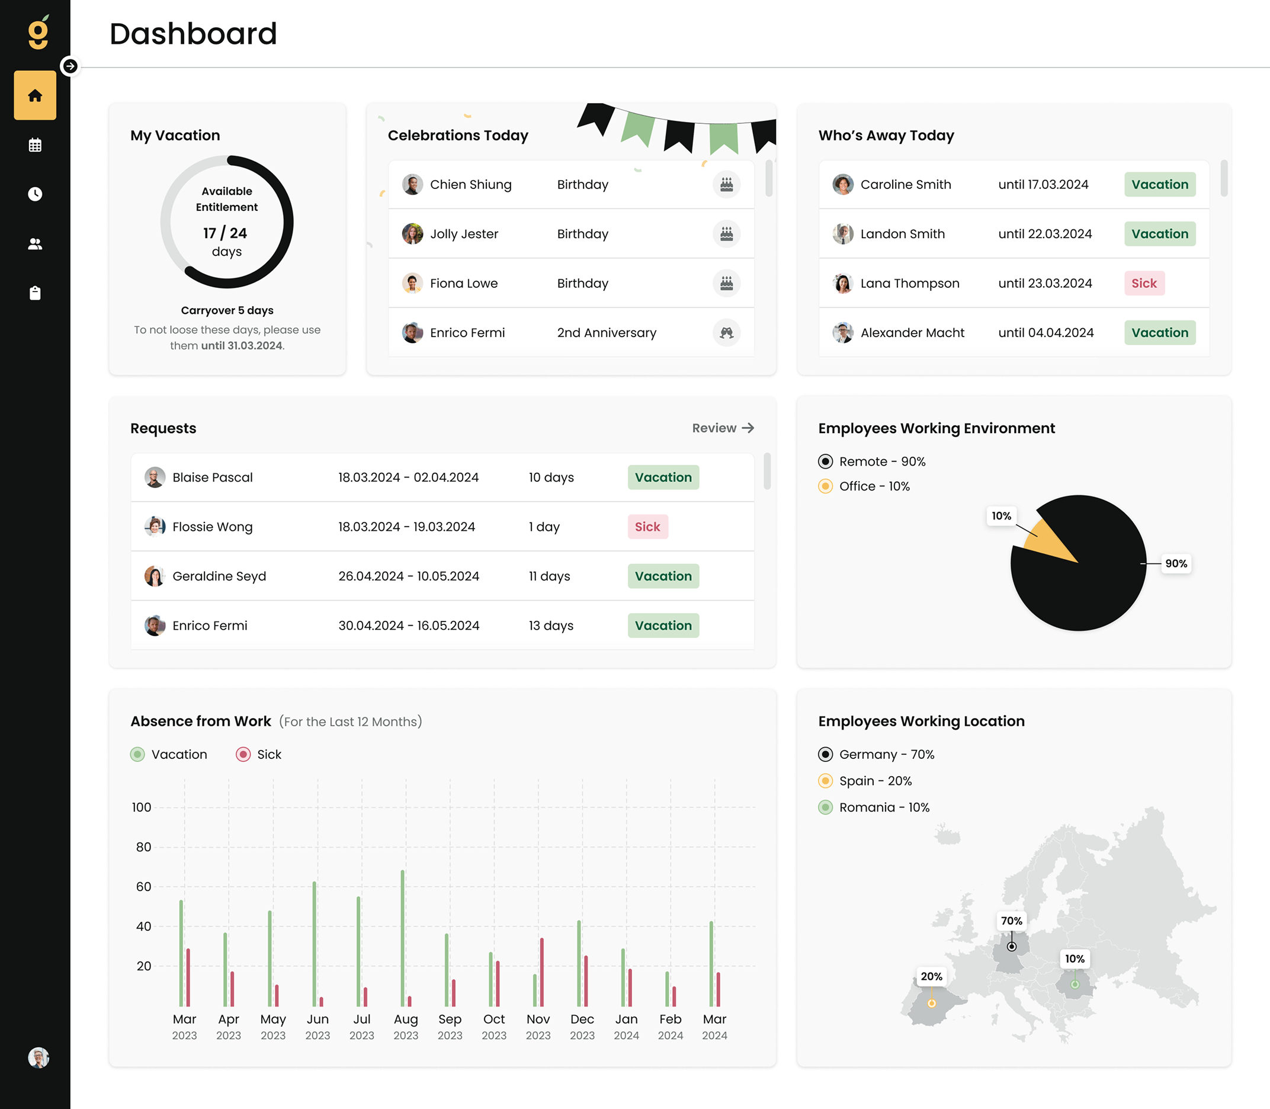This screenshot has height=1109, width=1270.
Task: Select the Home icon in the sidebar
Action: (36, 95)
